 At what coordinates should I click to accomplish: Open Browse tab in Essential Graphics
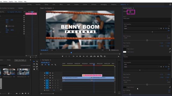pyautogui.click(x=125, y=11)
